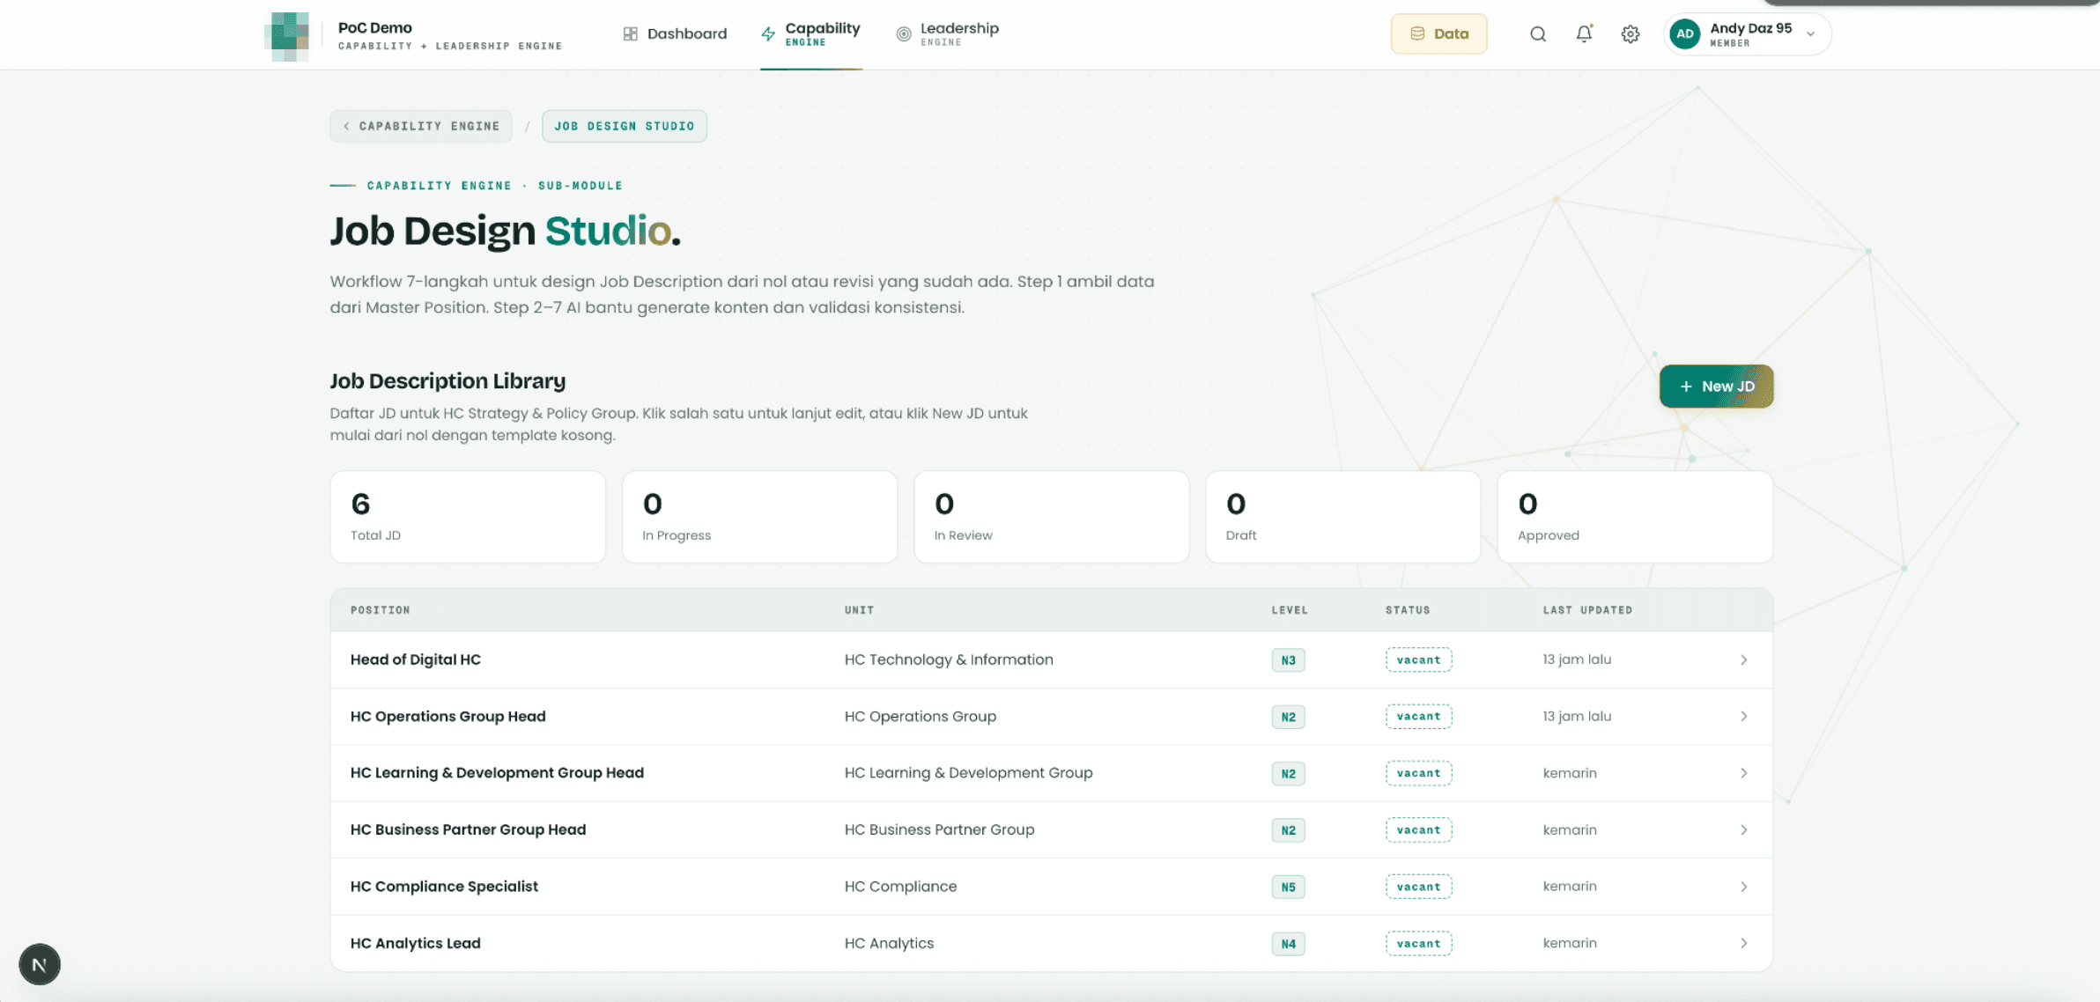Switch to Leadership Engine tab

pyautogui.click(x=948, y=34)
